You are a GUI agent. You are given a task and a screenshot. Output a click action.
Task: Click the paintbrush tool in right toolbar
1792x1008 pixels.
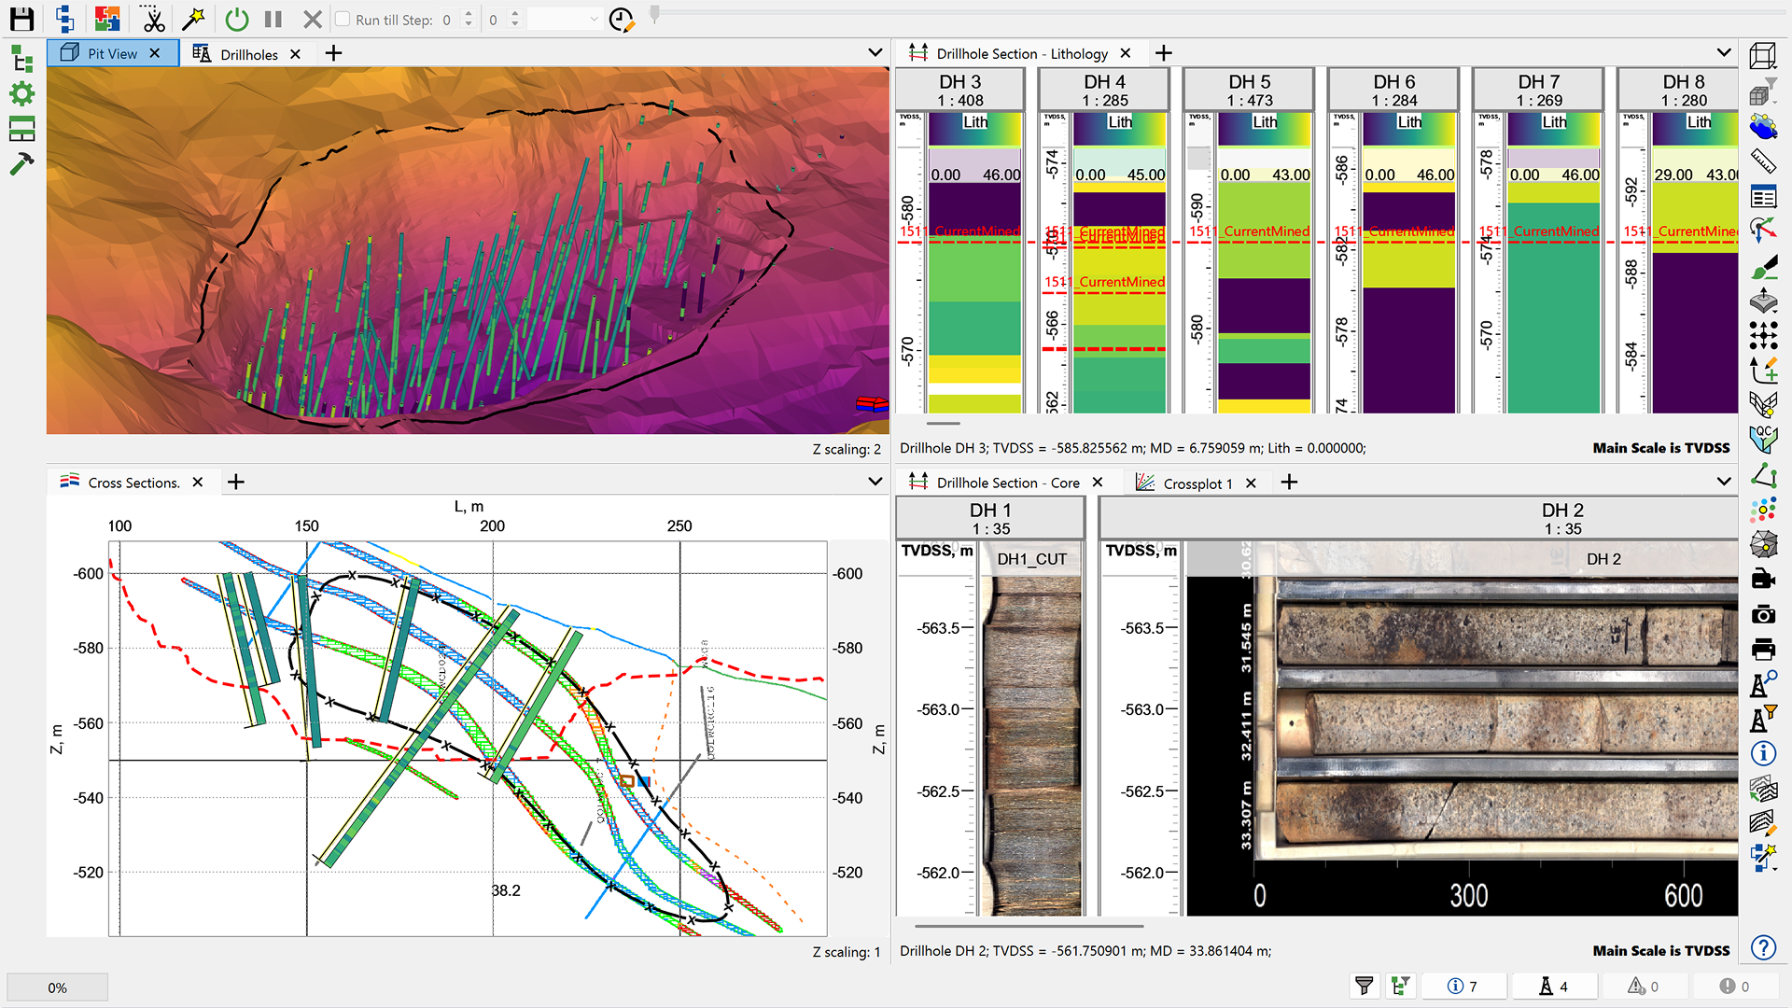(1762, 269)
